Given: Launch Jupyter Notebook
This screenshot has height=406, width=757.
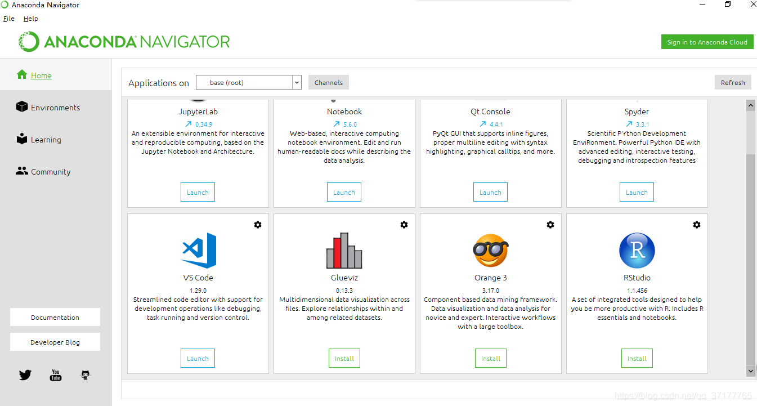Looking at the screenshot, I should 344,192.
